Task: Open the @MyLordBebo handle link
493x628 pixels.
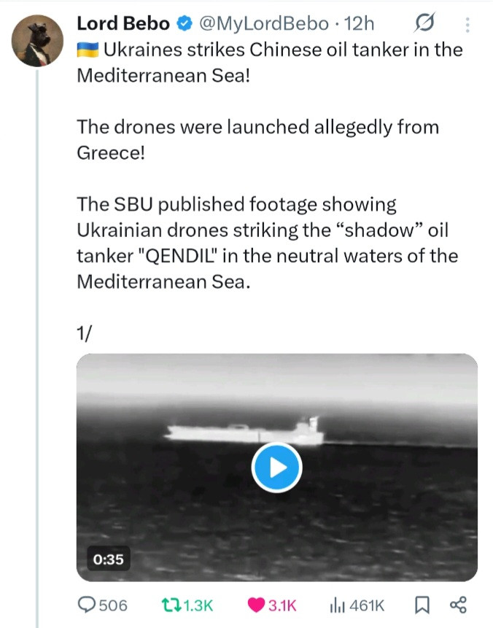Action: tap(265, 24)
